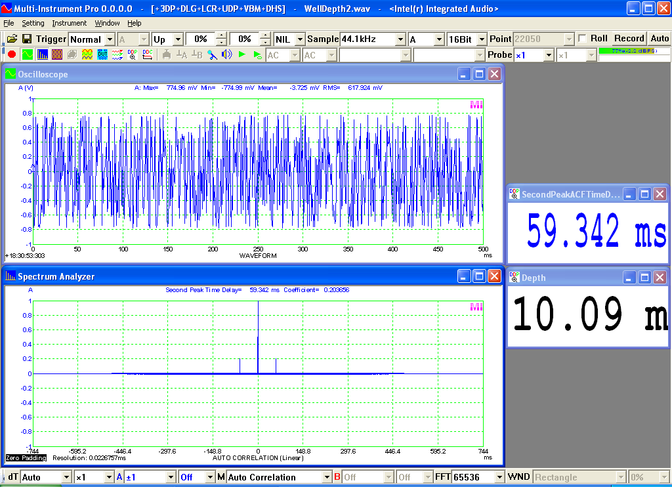Open the DDP Viewer icon

coord(132,54)
